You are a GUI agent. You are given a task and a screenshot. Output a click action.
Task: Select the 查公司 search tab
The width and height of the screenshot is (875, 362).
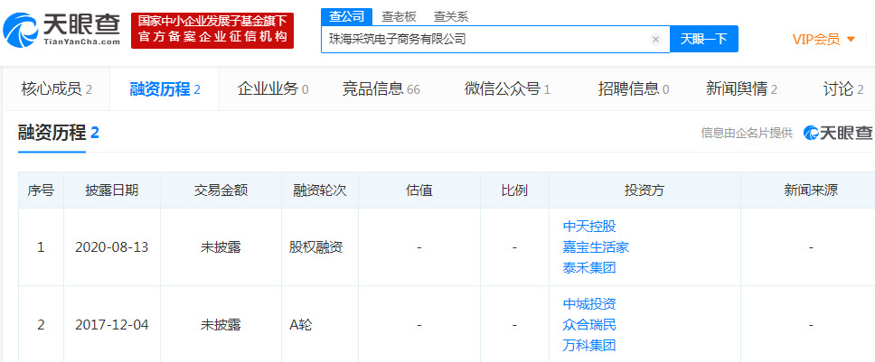pos(346,17)
